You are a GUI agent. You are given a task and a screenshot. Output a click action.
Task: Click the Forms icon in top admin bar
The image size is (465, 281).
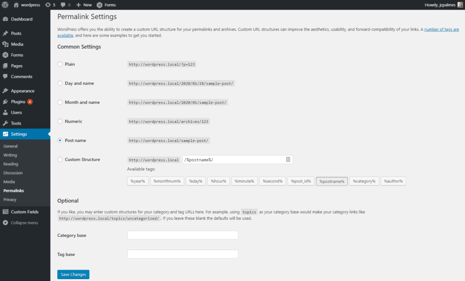coord(99,5)
